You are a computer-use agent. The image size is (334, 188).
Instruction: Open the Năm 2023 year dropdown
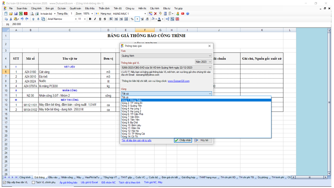(203, 62)
